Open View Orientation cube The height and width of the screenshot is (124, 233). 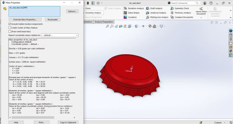[129, 26]
